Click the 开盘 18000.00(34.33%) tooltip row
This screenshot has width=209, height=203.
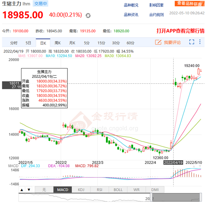pyautogui.click(x=44, y=81)
